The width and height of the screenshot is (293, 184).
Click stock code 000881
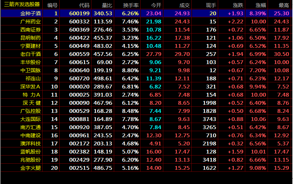tap(79, 119)
